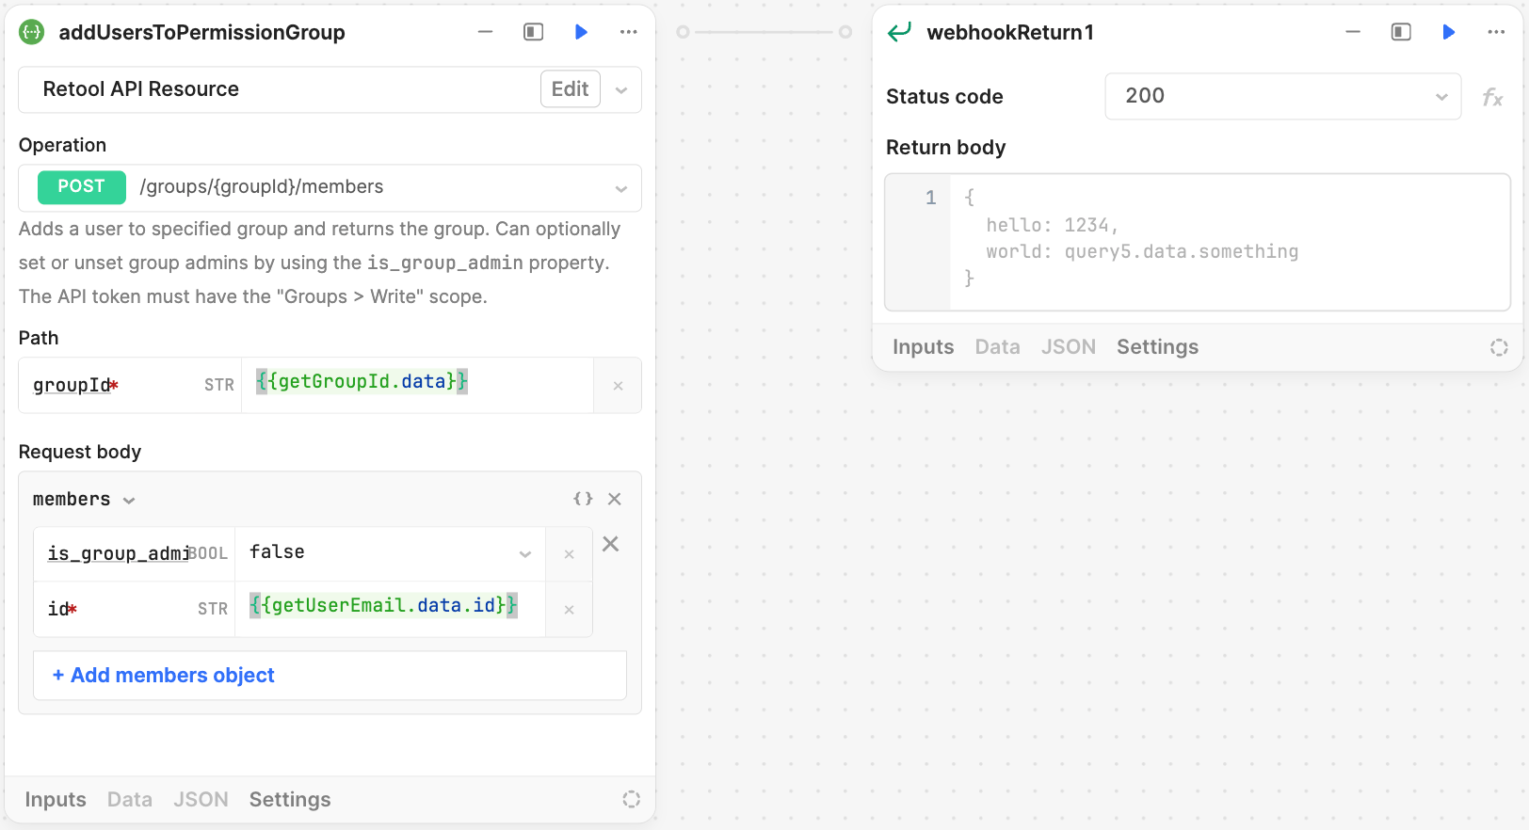Click the Request body heading
The image size is (1529, 830).
80,452
